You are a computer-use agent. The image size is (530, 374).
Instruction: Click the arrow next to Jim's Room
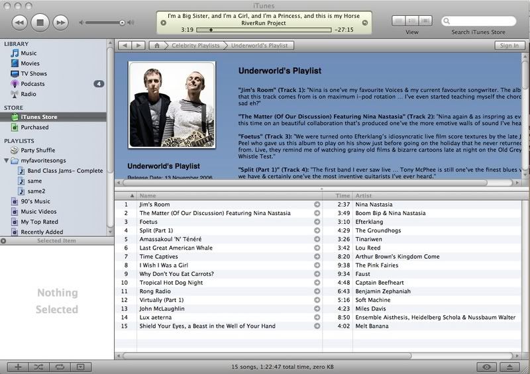pos(317,205)
